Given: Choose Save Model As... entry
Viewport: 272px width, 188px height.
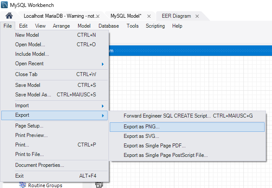Looking at the screenshot, I should tap(55, 95).
